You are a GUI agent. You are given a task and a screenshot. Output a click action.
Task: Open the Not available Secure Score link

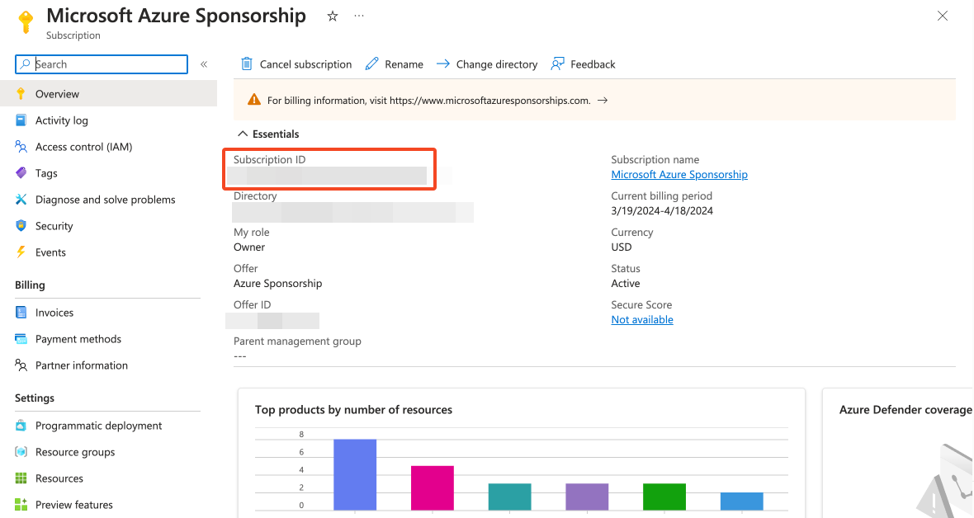[642, 319]
